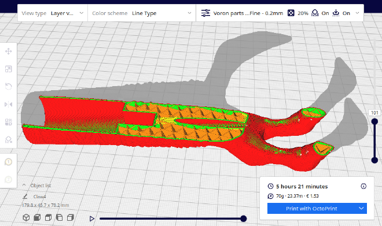Open the View type dropdown
Viewport: 382px width, 226px height.
pos(53,13)
